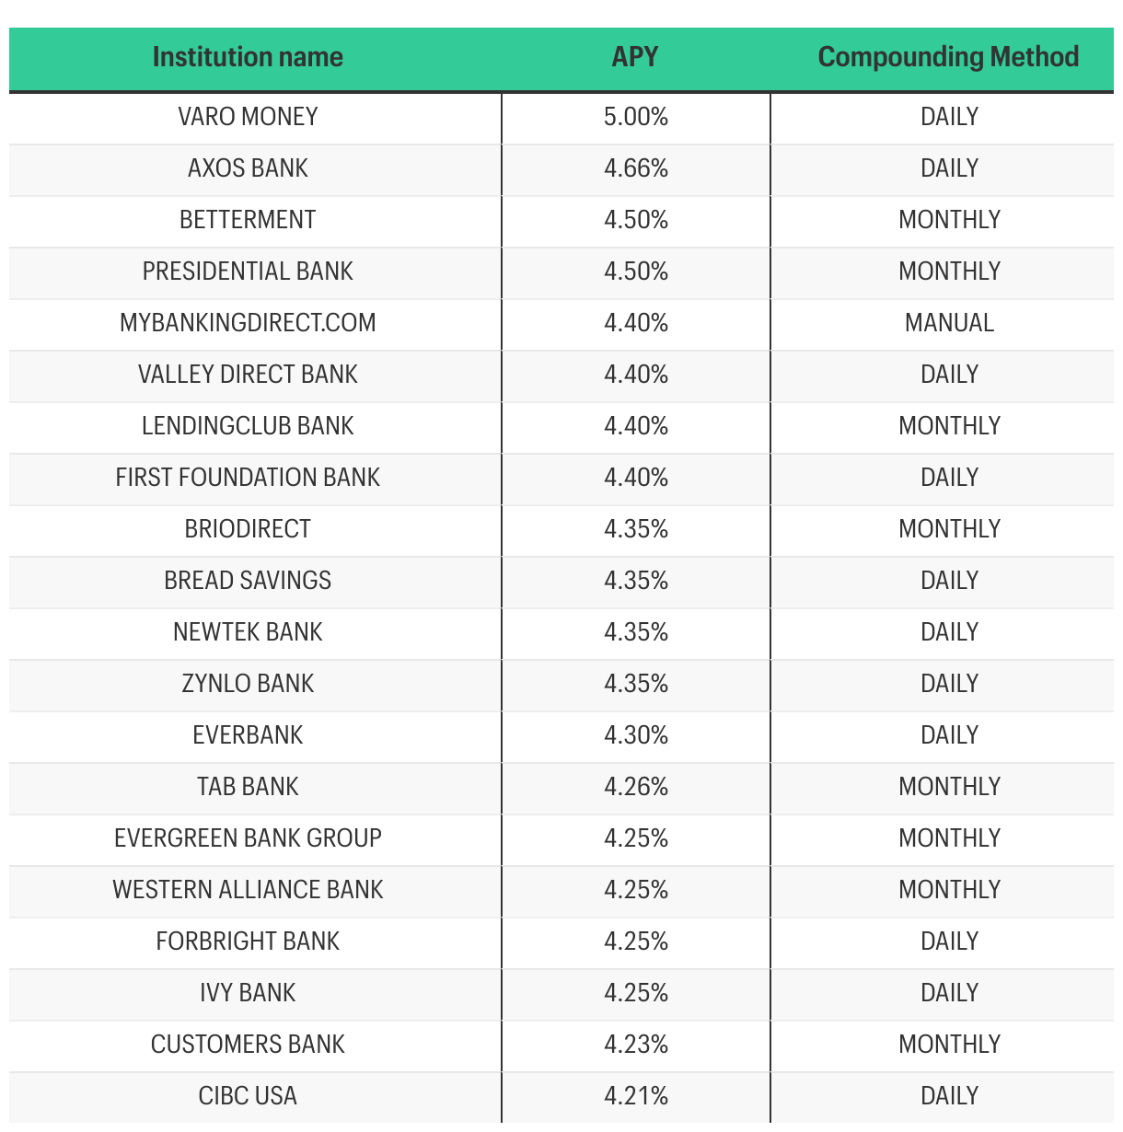Select EVERGREEN BANK GROUP row
The image size is (1123, 1132).
(x=561, y=838)
